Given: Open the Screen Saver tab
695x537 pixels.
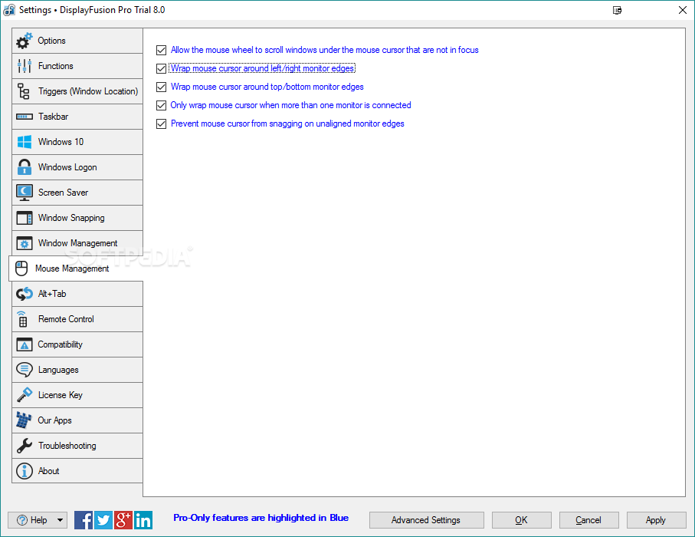Looking at the screenshot, I should tap(77, 193).
